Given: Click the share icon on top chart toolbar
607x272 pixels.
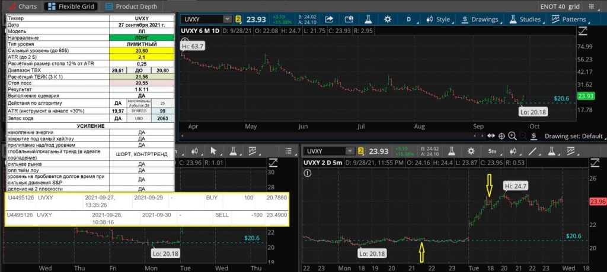Looking at the screenshot, I should coord(329,20).
